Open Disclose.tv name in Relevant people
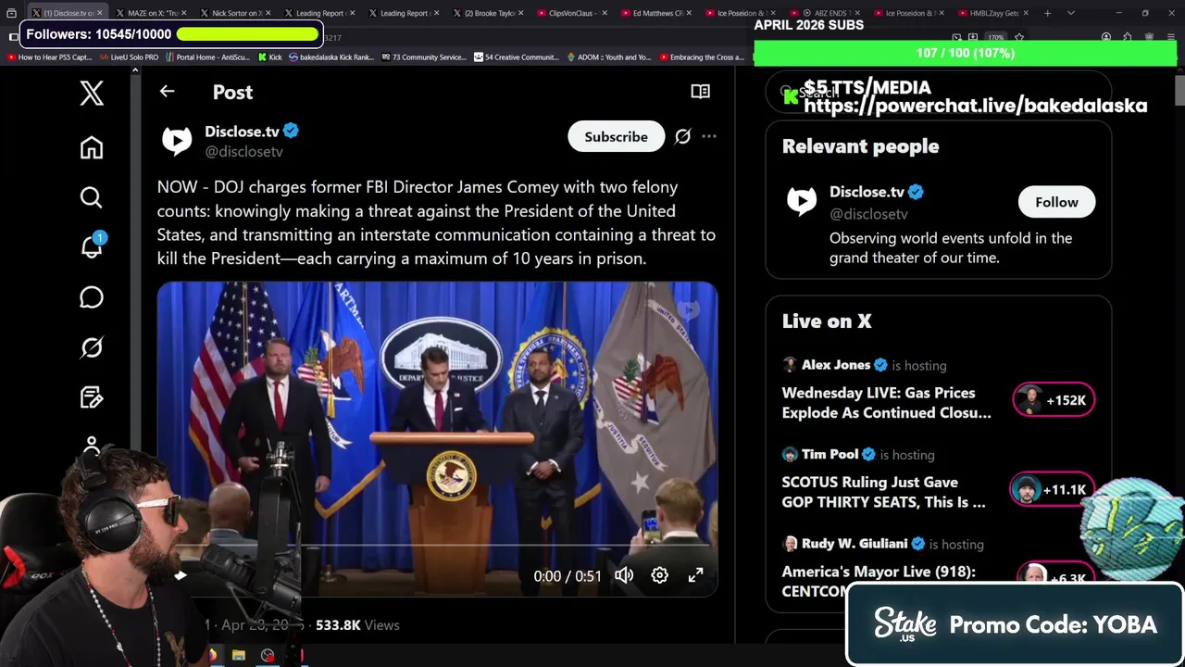Screen dimensions: 1185x667 click(x=867, y=192)
